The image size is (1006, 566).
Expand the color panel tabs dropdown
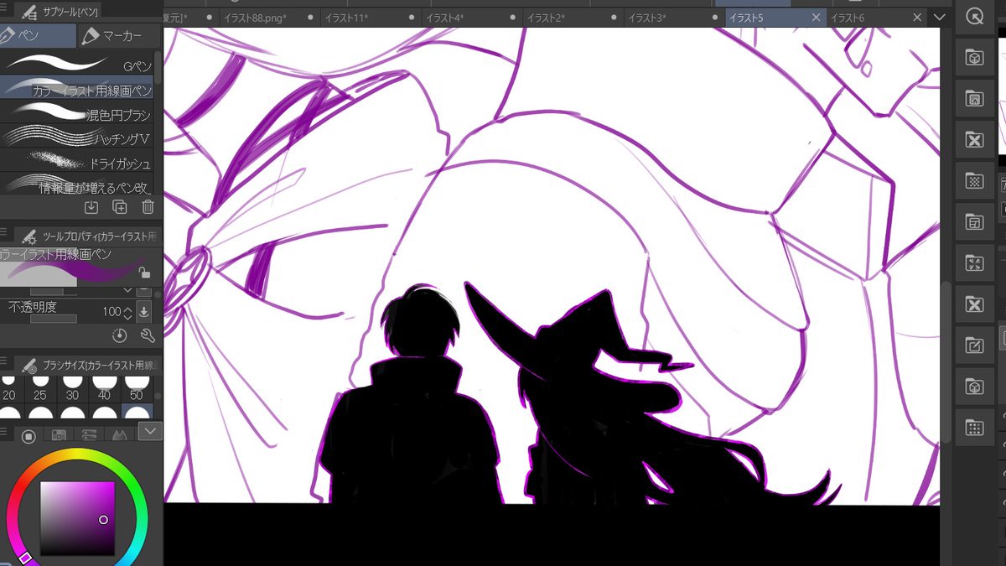150,431
